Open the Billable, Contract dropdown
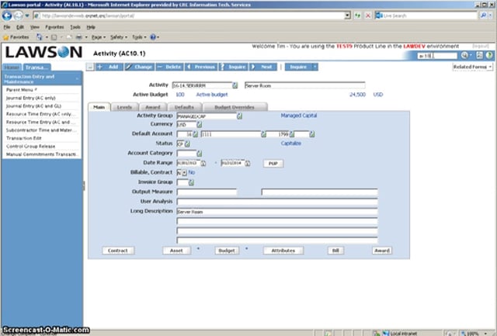 tap(184, 173)
